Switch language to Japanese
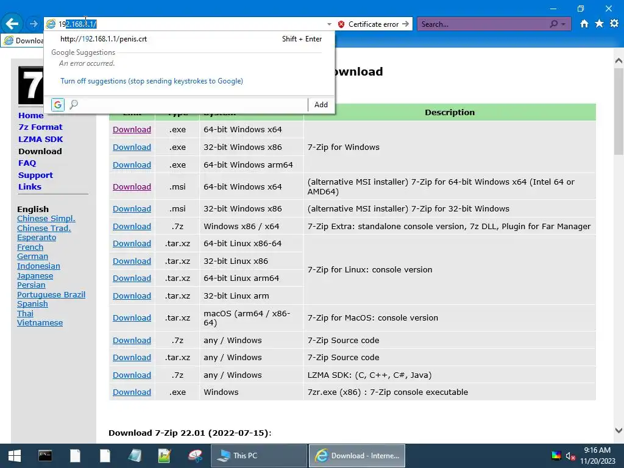 click(35, 276)
